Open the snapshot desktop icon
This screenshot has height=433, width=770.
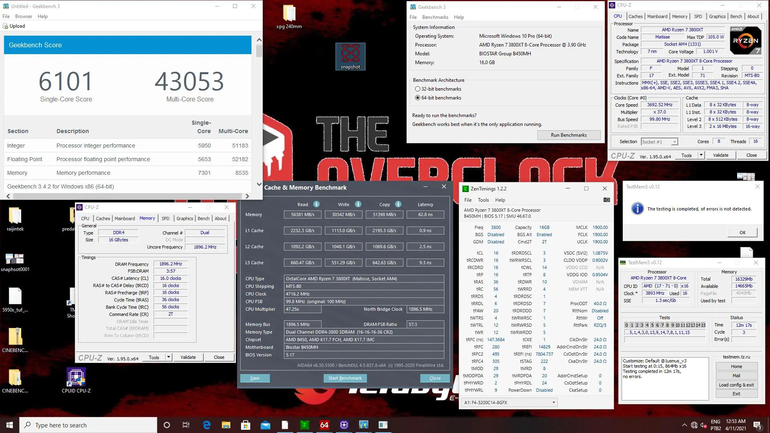(350, 57)
